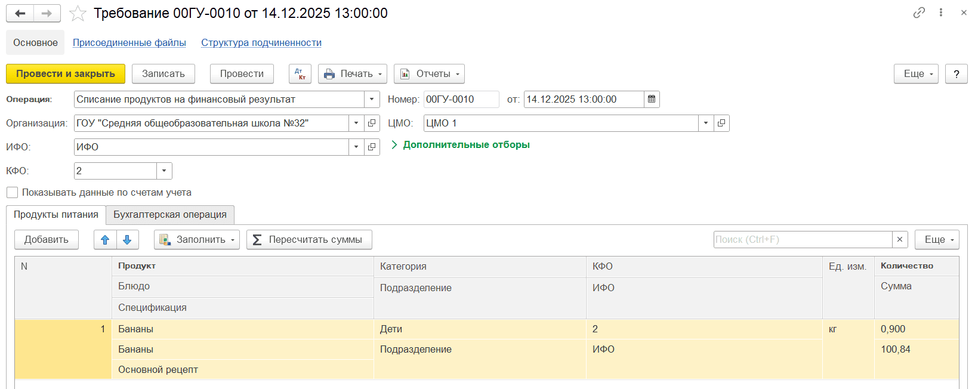Select the 'Присоединенные файлы' link
Image resolution: width=975 pixels, height=389 pixels.
point(129,43)
